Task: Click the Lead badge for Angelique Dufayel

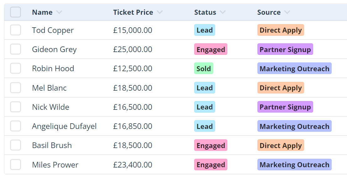Action: pyautogui.click(x=205, y=126)
